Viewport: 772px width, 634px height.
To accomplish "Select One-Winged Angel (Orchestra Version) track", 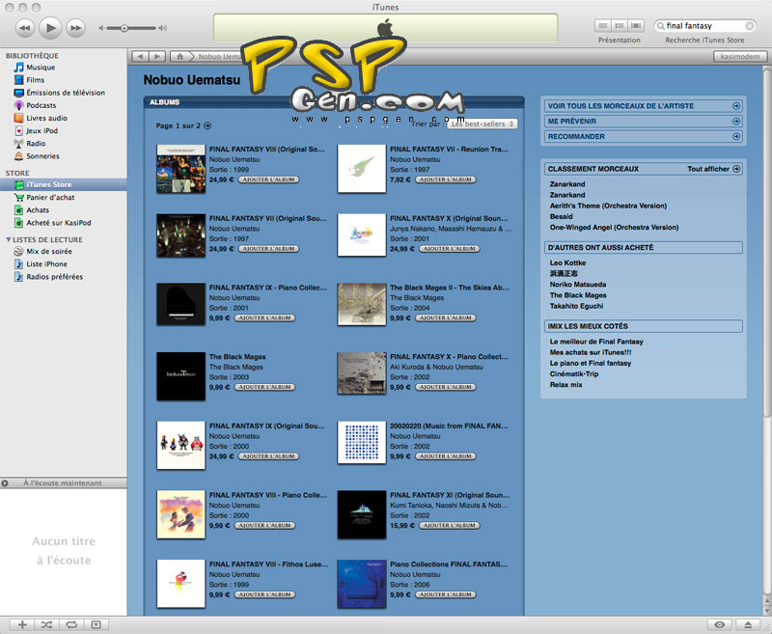I will click(x=614, y=228).
